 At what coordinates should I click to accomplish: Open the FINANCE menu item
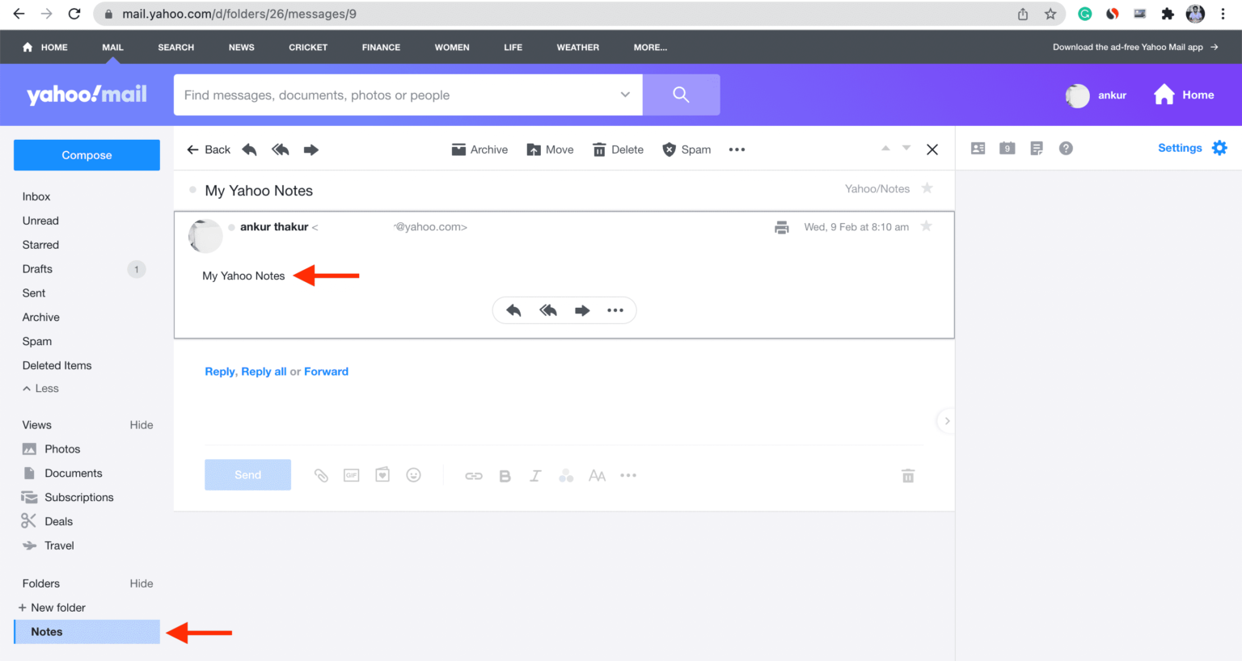[x=381, y=47]
